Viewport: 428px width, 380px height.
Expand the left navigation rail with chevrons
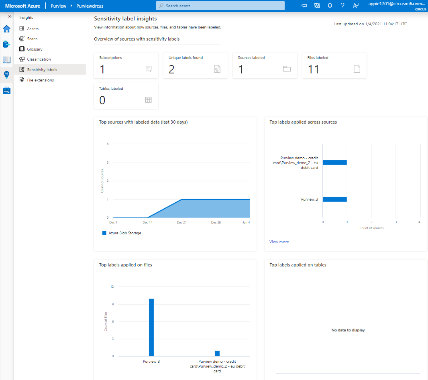coord(10,16)
